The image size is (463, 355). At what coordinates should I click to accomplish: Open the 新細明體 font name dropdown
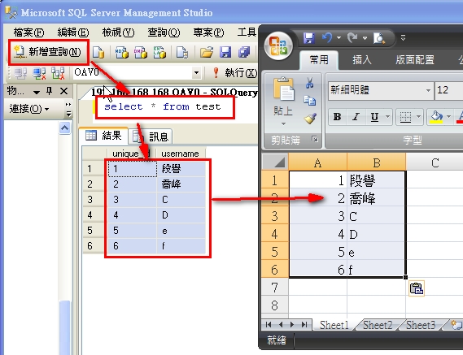coord(428,90)
